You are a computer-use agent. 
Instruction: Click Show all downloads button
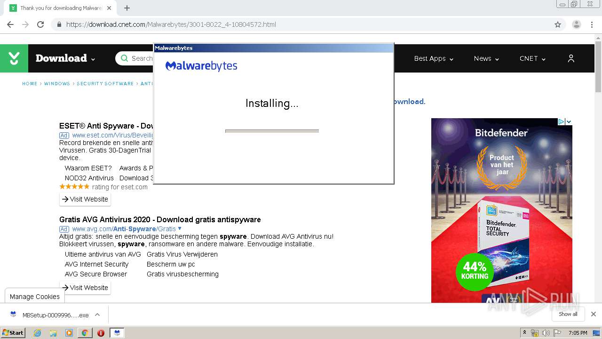click(x=568, y=314)
